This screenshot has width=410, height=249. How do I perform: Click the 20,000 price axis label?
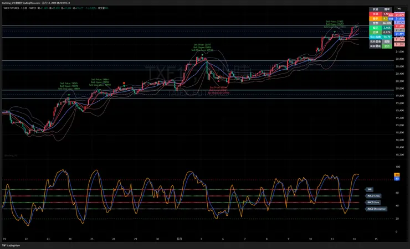coord(399,89)
